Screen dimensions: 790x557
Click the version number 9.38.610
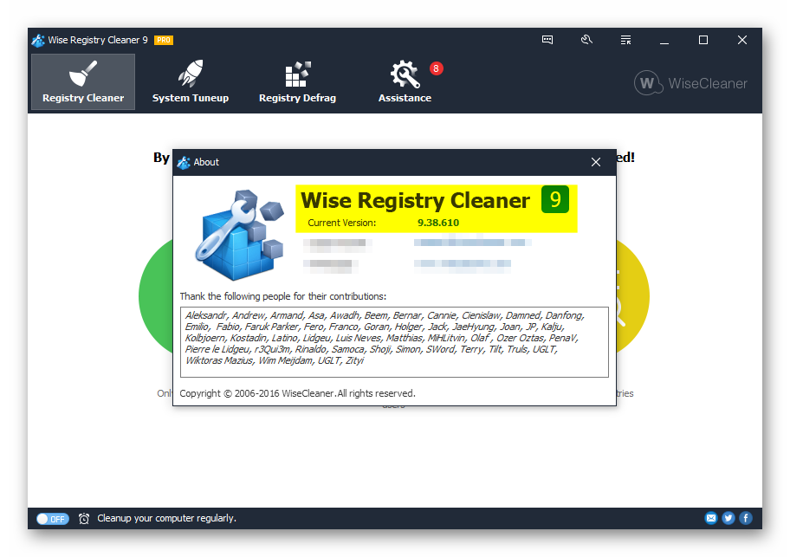coord(438,223)
